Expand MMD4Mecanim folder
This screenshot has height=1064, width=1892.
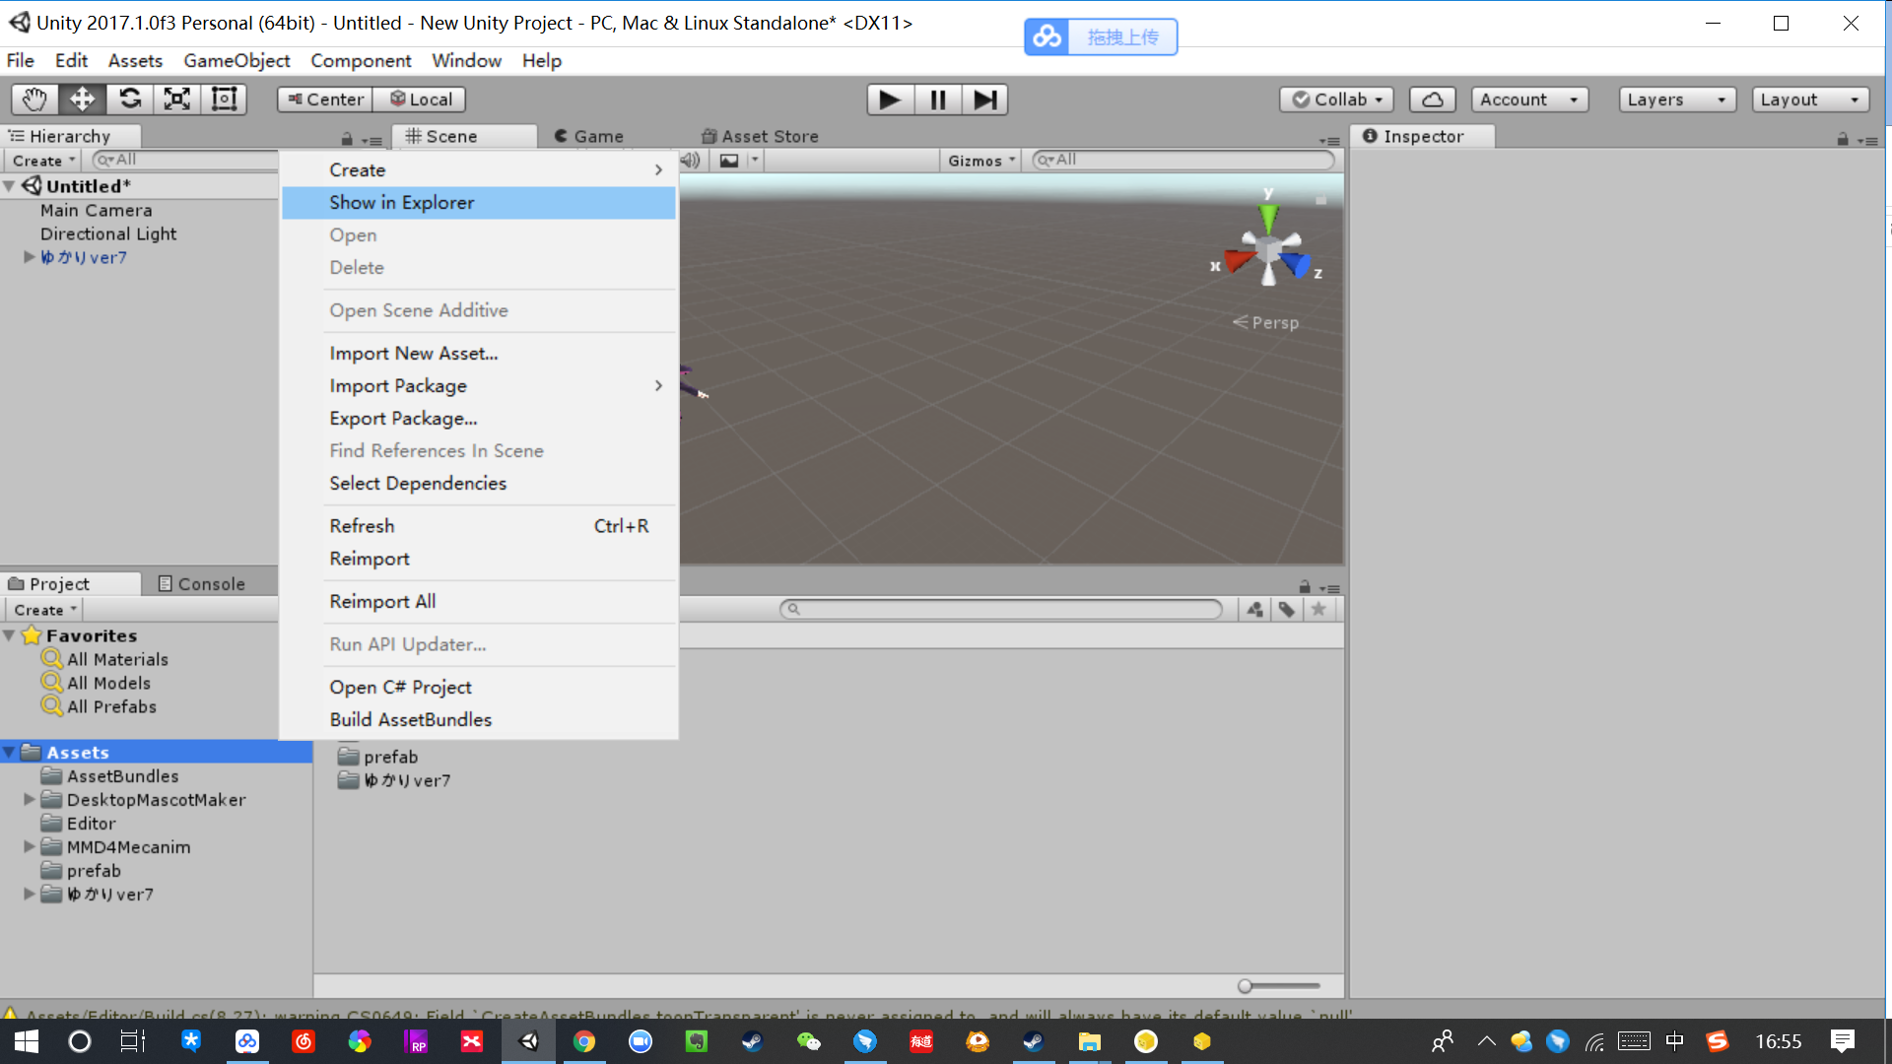coord(30,846)
